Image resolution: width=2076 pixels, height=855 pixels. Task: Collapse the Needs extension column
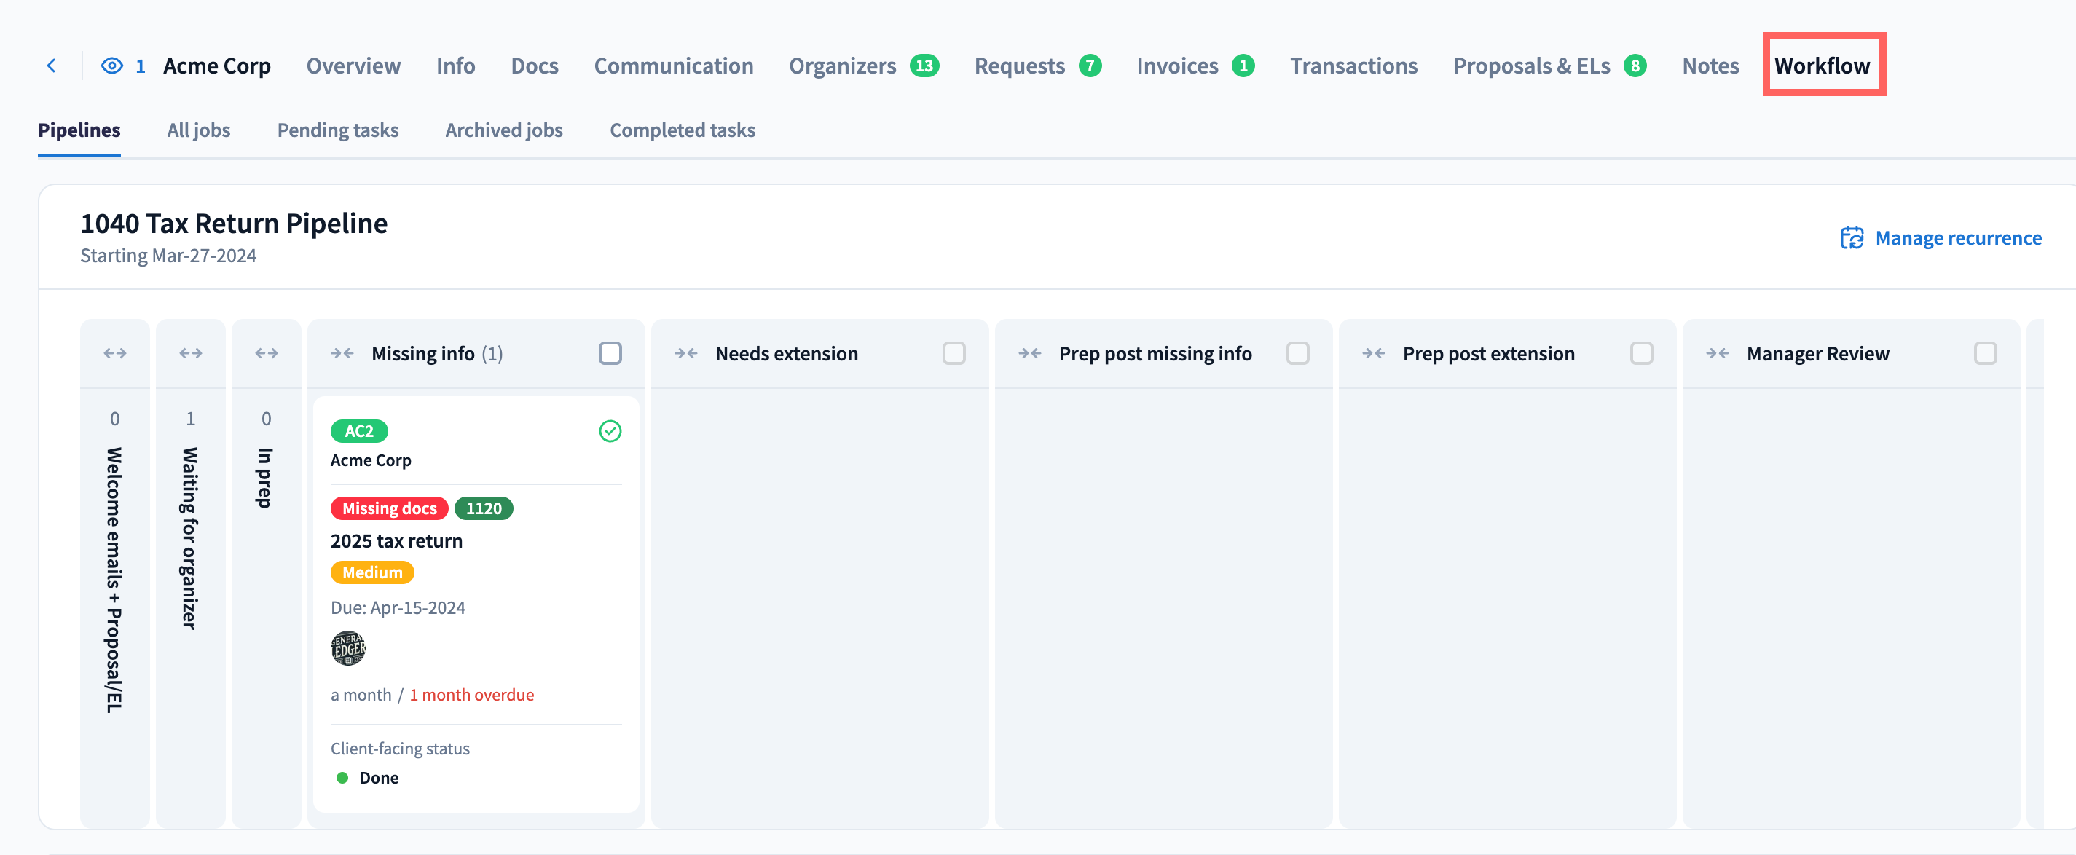686,354
